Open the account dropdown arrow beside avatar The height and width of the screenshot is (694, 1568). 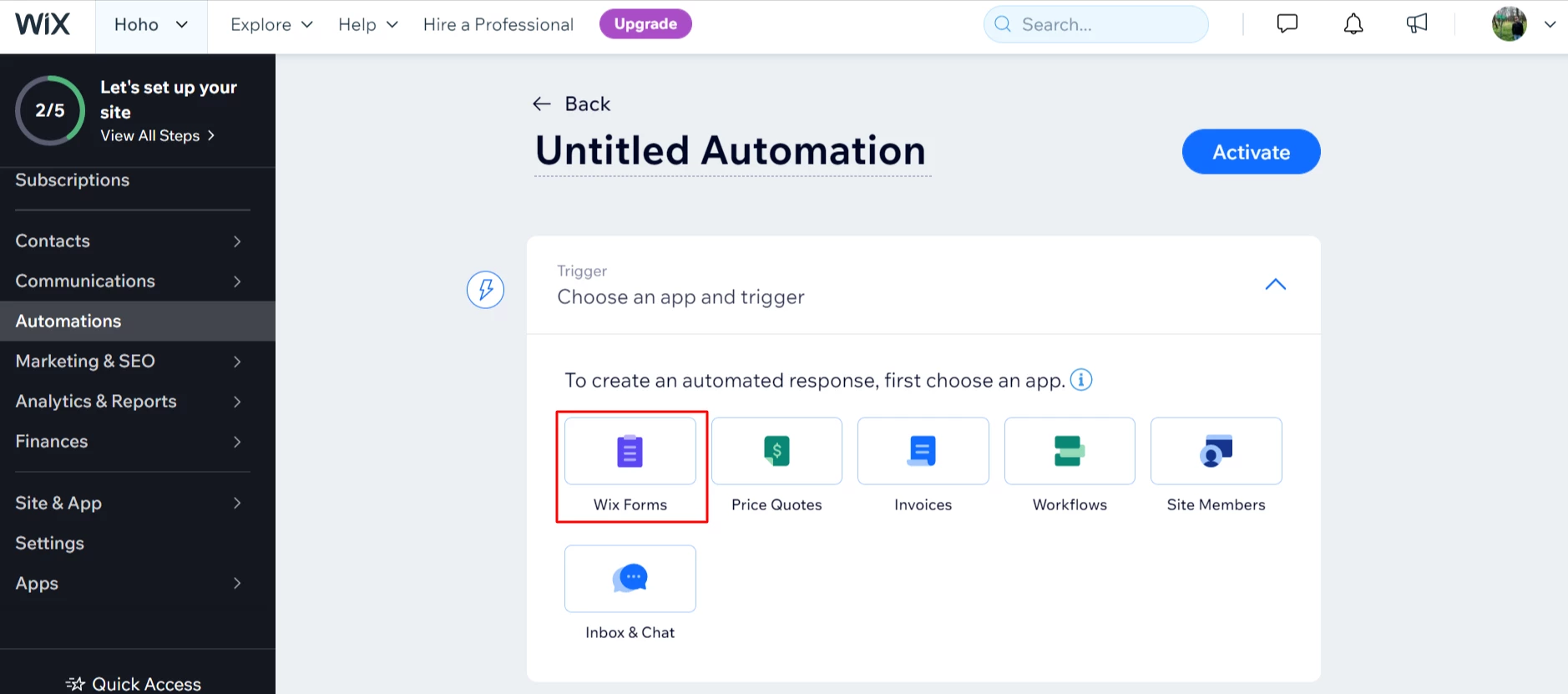[1550, 24]
